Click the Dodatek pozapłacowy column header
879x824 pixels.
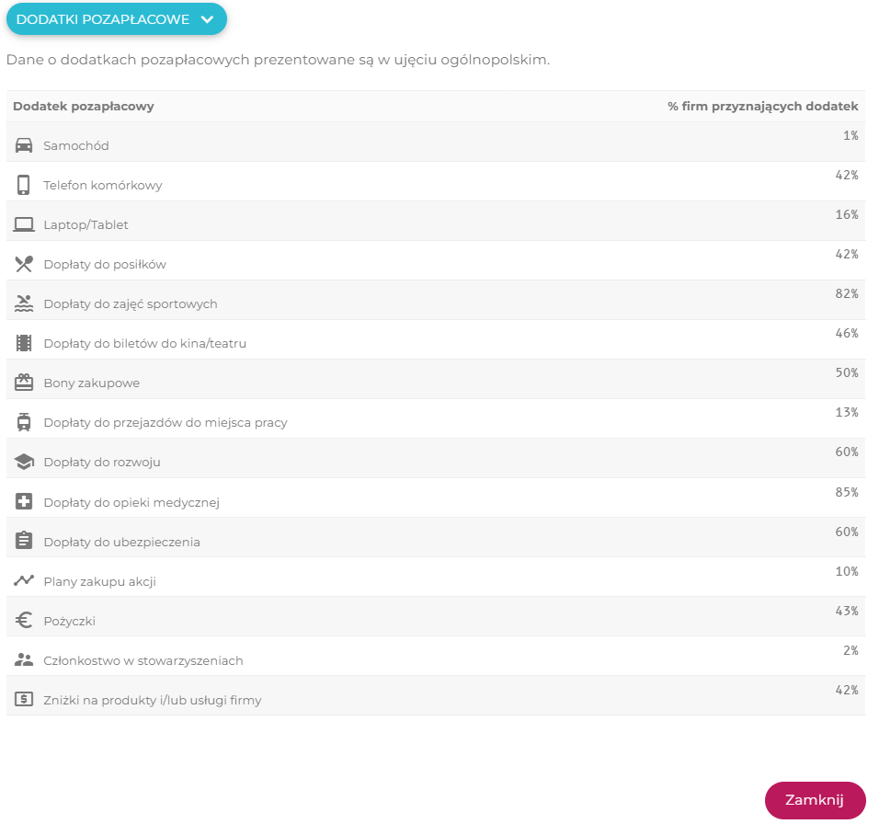coord(84,107)
